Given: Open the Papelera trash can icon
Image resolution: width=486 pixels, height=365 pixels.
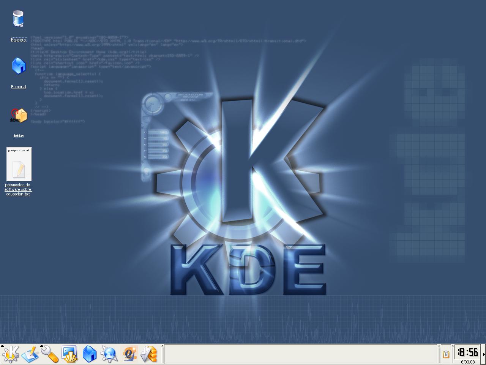Looking at the screenshot, I should click(18, 19).
